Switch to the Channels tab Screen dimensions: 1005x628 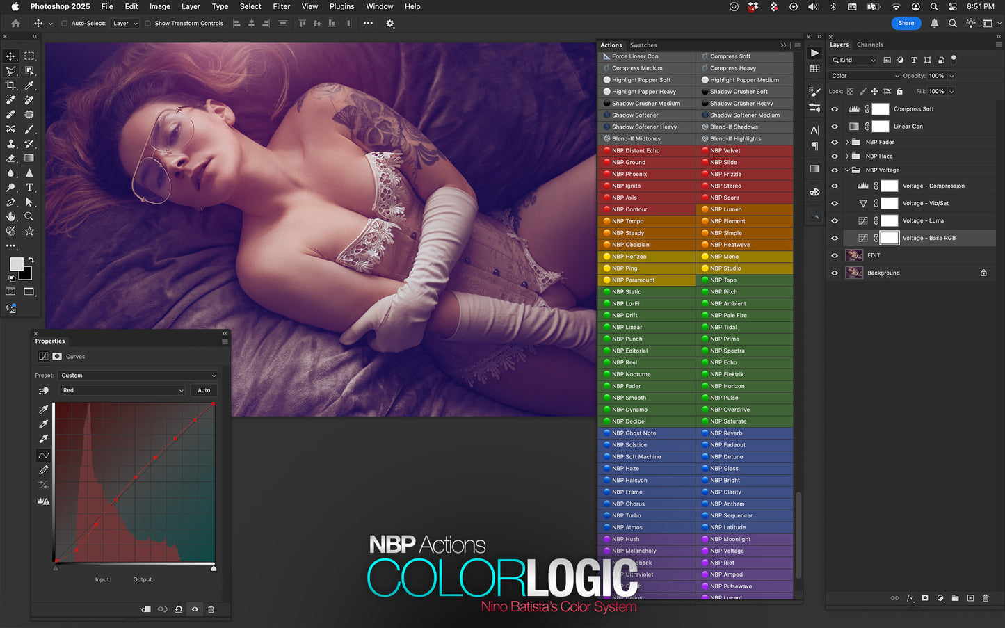(870, 45)
